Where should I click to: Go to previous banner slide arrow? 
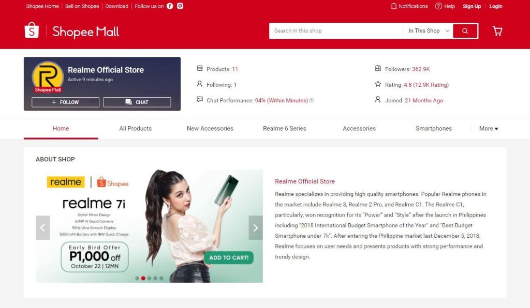(42, 228)
